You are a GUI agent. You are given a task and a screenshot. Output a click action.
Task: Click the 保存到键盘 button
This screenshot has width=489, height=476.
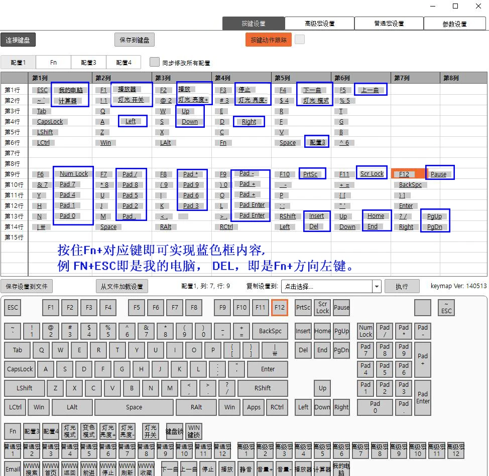135,40
